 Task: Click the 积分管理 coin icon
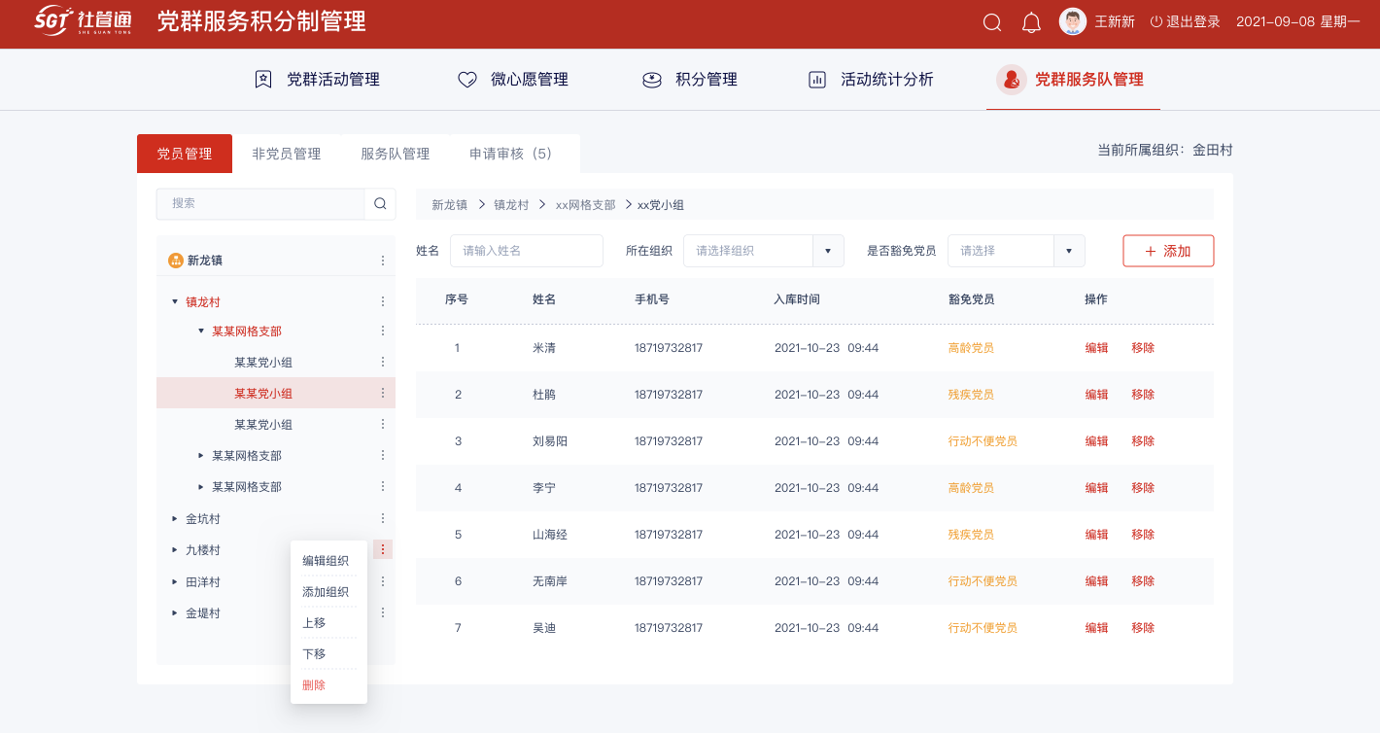[652, 80]
